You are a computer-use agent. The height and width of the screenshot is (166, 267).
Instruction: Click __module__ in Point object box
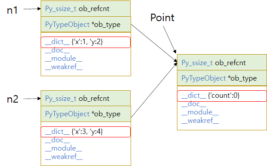coord(200,112)
